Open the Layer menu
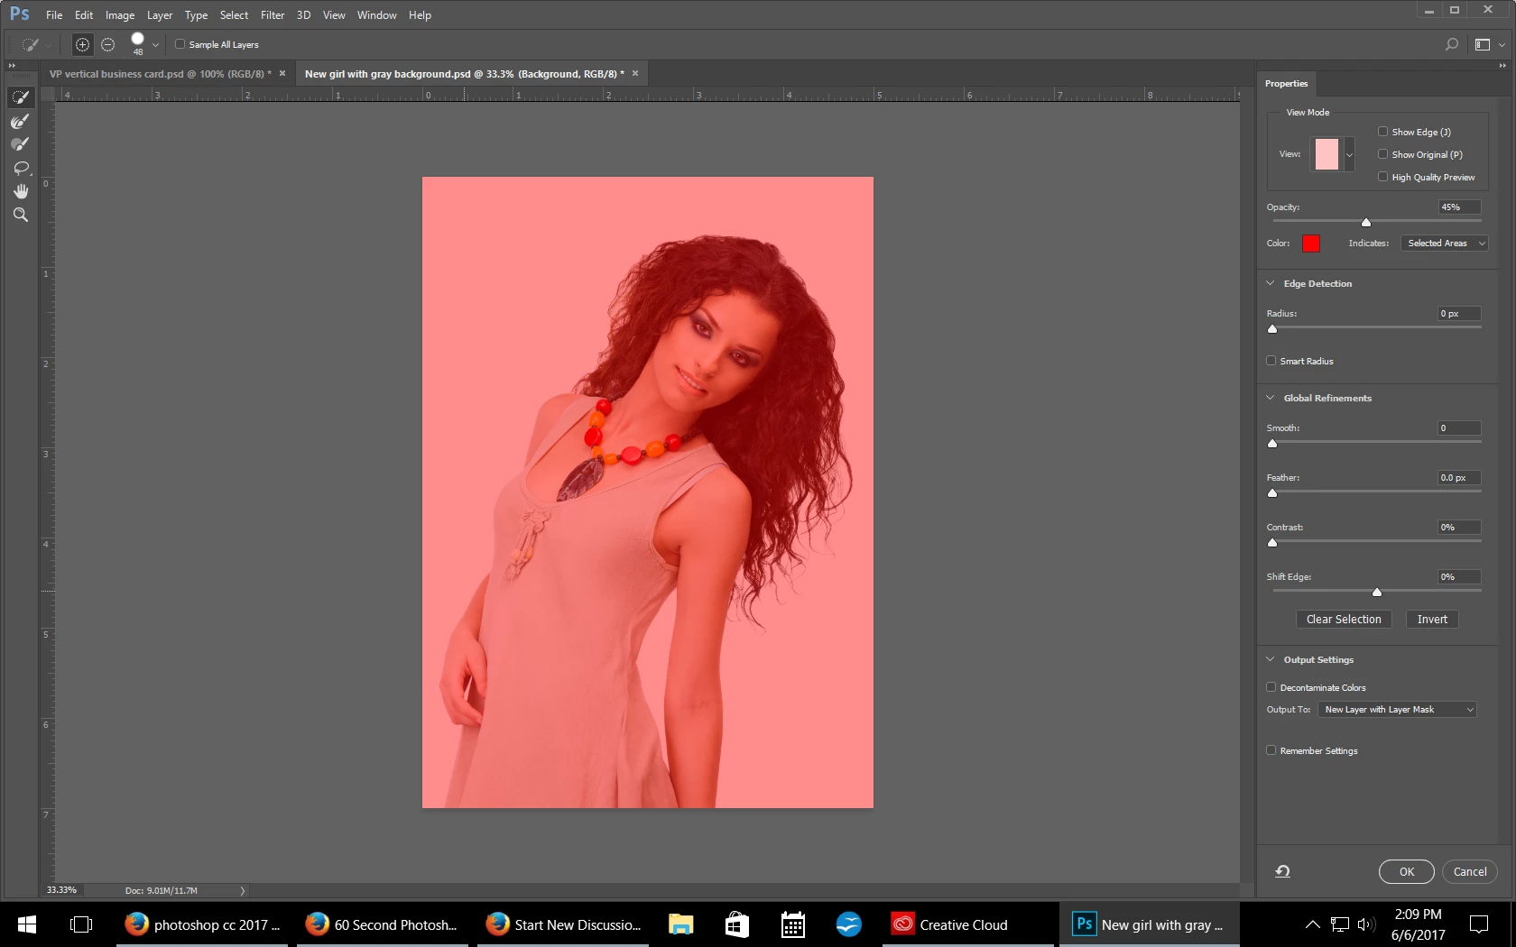Image resolution: width=1516 pixels, height=947 pixels. 160,15
